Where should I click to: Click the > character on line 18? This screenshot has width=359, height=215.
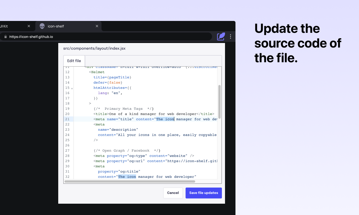pyautogui.click(x=90, y=104)
